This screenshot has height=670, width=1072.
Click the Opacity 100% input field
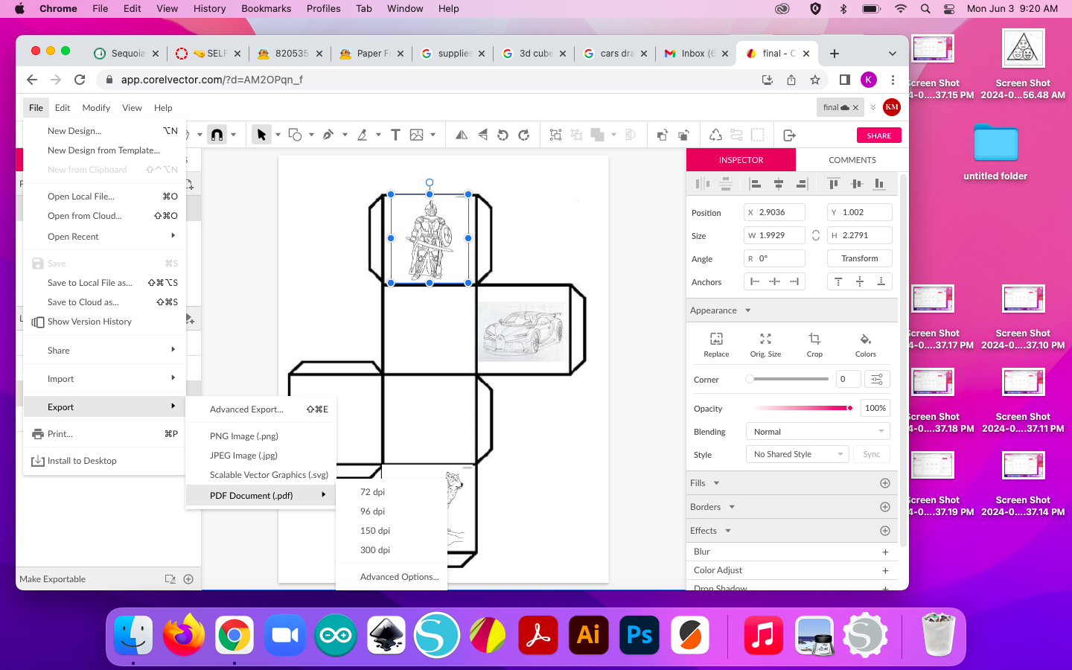coord(875,408)
